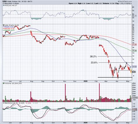Click the 10.02 price tag on the right axis

134,67
